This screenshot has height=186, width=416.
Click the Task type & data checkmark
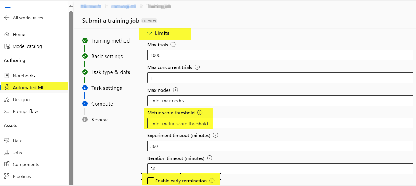(85, 72)
